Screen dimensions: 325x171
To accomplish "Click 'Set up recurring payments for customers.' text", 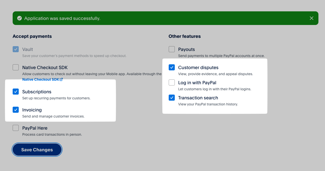I will (x=56, y=98).
